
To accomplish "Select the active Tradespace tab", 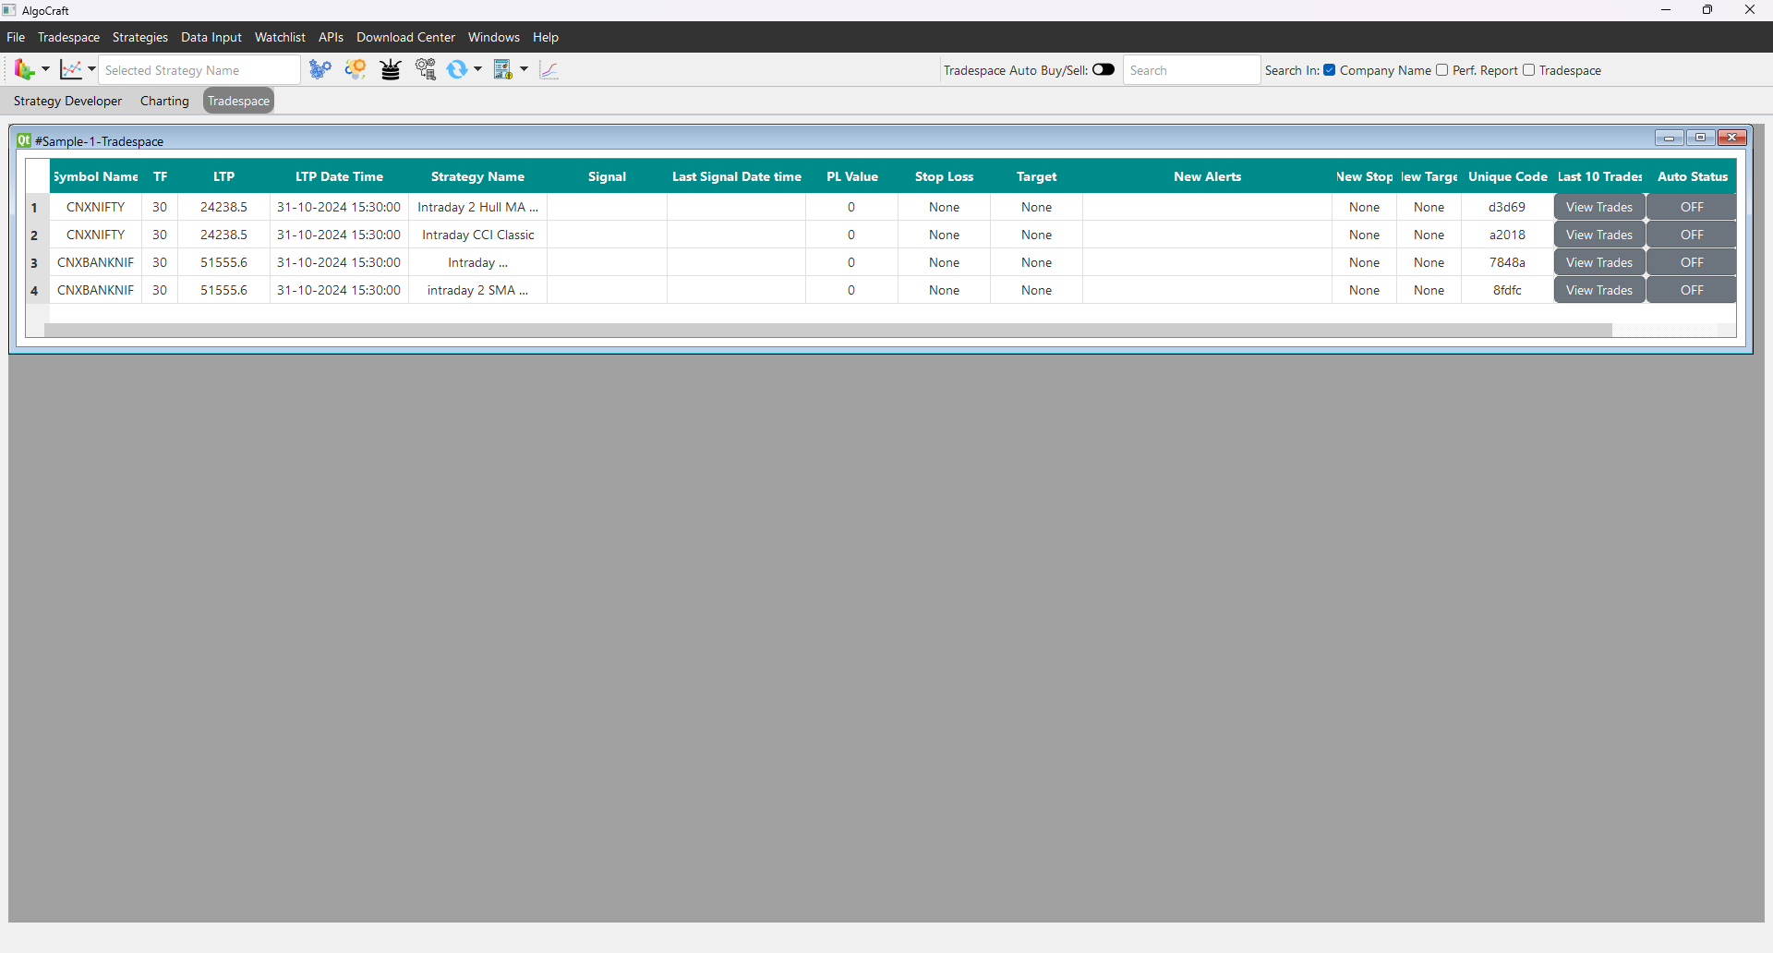I will tap(238, 101).
